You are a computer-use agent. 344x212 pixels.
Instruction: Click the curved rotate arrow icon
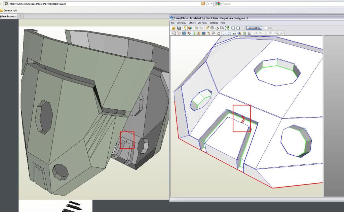[214, 33]
